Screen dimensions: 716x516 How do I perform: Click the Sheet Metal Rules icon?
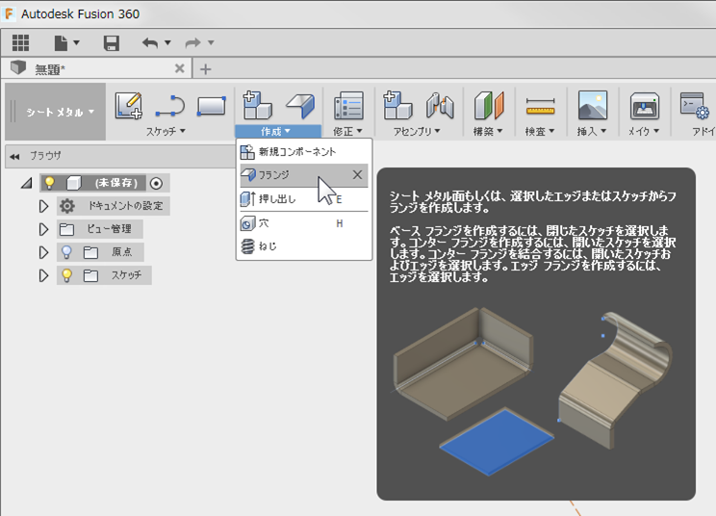(348, 105)
